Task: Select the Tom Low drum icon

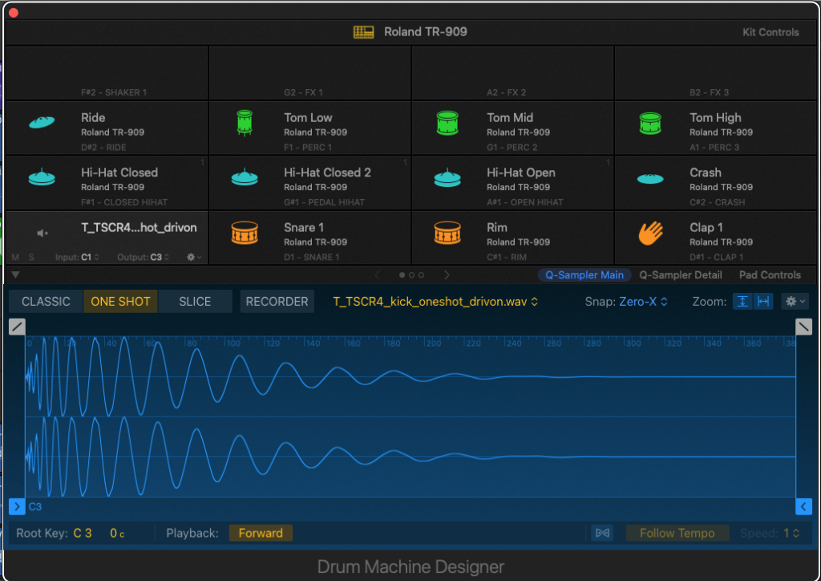Action: [245, 123]
